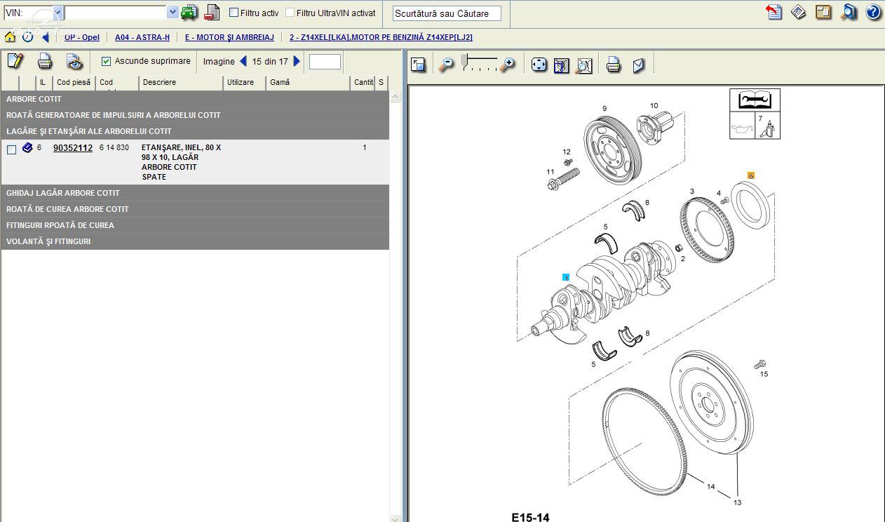Click the Descriere column header
885x522 pixels.
coord(181,83)
